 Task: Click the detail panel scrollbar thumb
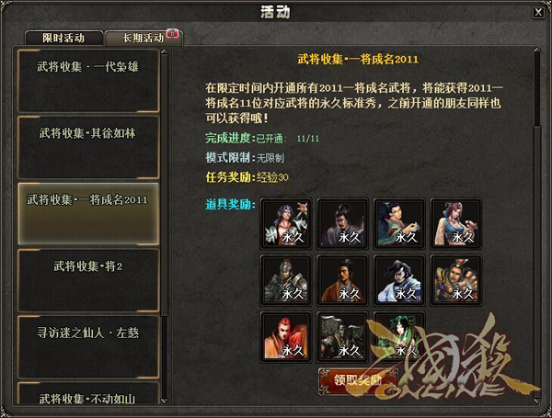click(537, 88)
